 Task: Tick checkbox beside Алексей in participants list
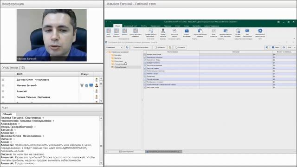tap(3, 91)
